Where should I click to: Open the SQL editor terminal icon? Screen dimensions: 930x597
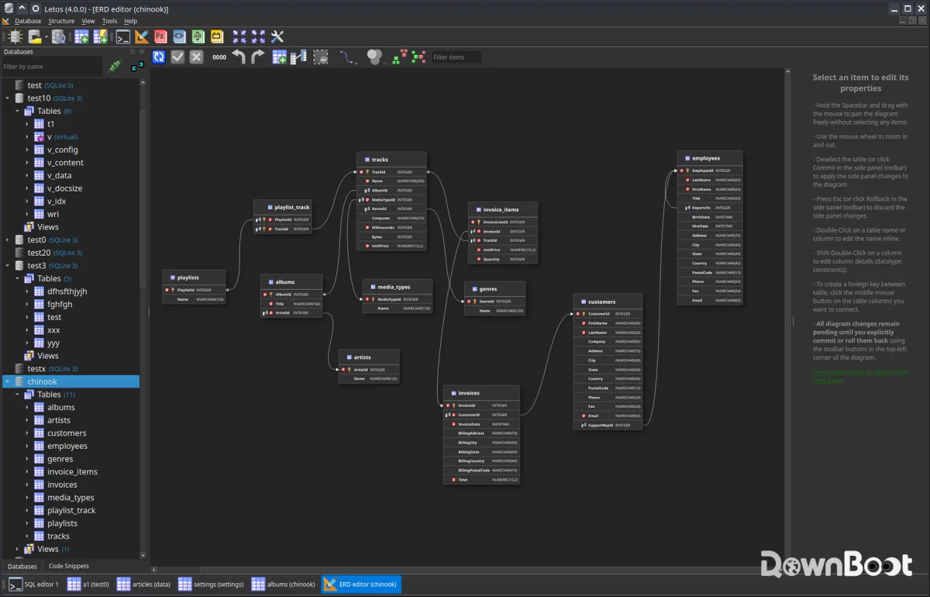pos(122,36)
